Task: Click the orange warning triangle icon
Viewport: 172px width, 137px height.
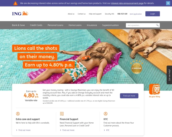Action: (x=15, y=3)
